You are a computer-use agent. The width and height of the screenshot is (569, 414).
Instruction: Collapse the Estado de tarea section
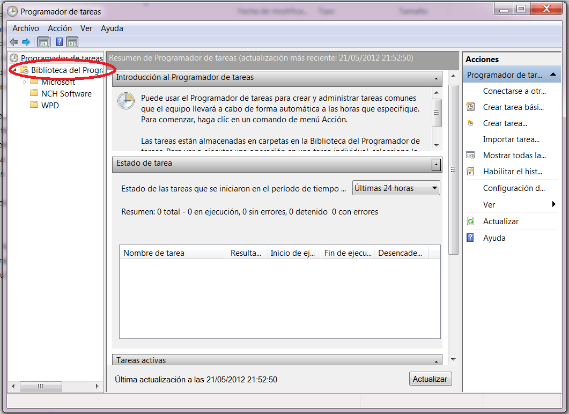pos(436,164)
